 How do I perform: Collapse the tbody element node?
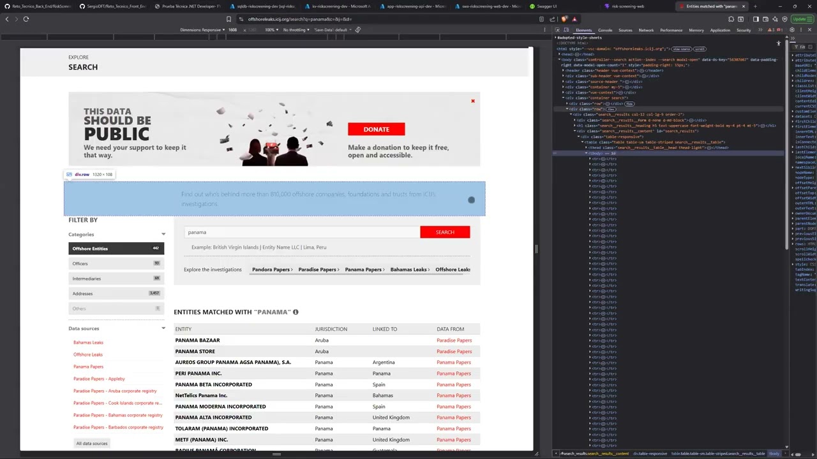(586, 153)
